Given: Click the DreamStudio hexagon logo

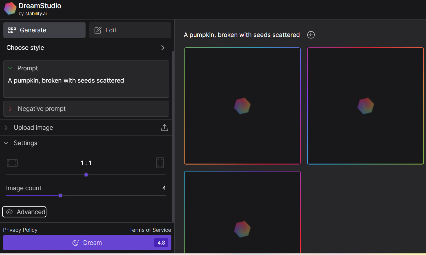Looking at the screenshot, I should [10, 8].
